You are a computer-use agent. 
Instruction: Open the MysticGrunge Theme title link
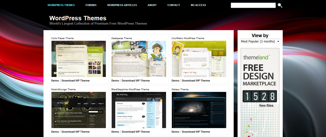(x=63, y=89)
